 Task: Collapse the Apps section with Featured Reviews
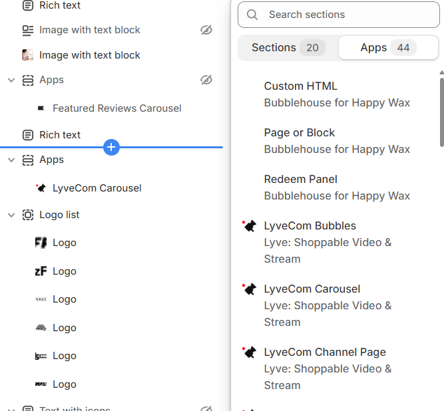(11, 80)
